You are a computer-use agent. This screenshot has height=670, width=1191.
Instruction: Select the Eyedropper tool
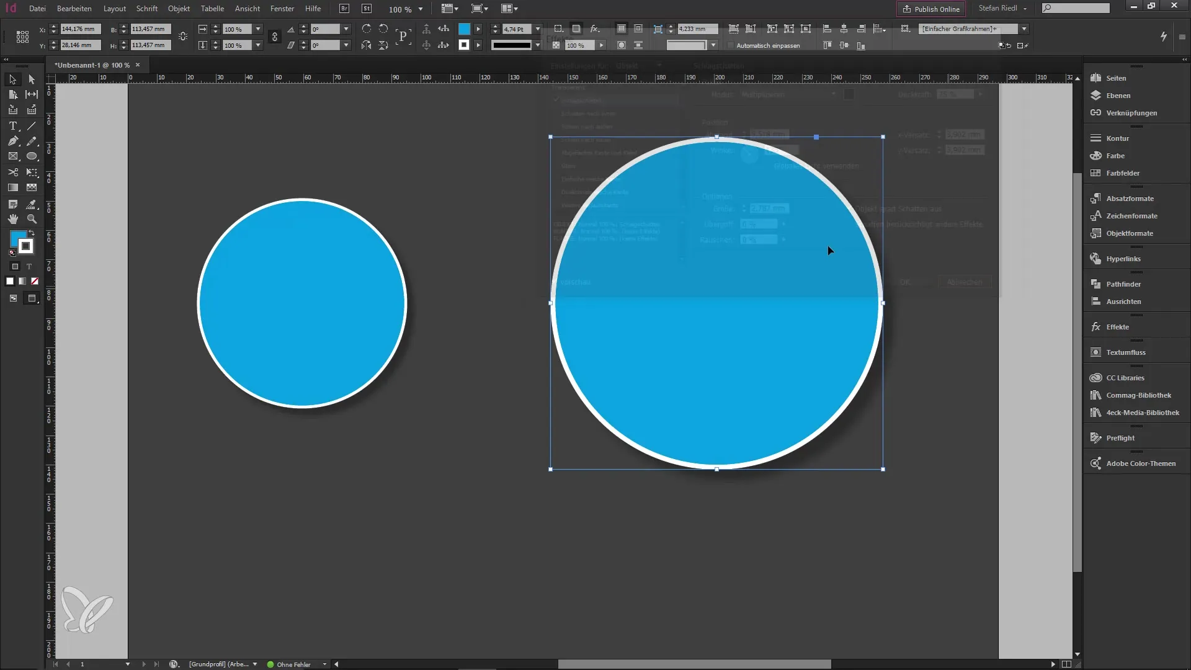click(32, 204)
